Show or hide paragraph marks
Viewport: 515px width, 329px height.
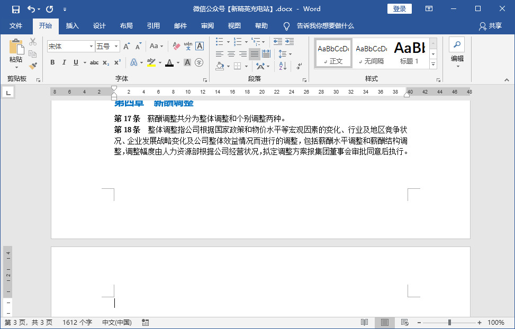[x=298, y=67]
